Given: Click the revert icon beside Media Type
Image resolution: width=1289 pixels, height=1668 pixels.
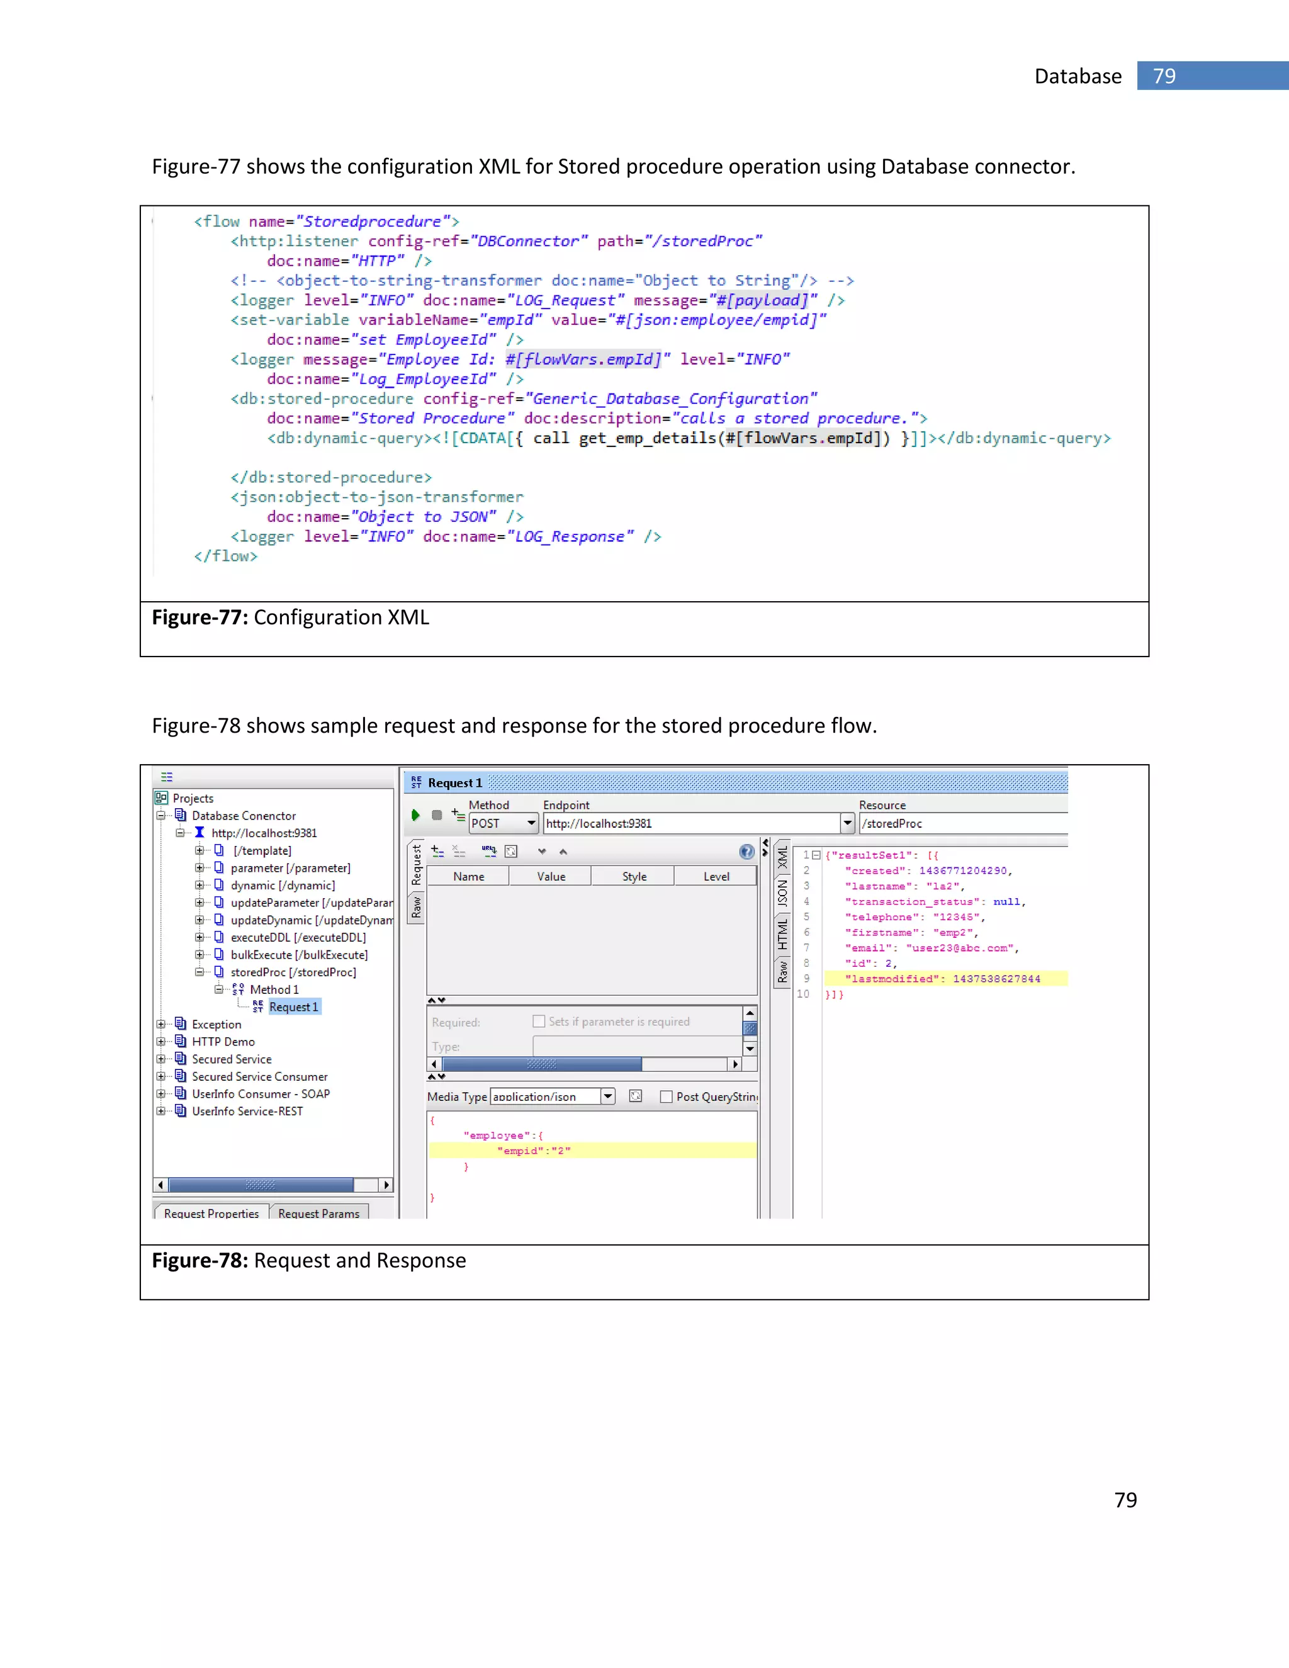Looking at the screenshot, I should pos(635,1096).
